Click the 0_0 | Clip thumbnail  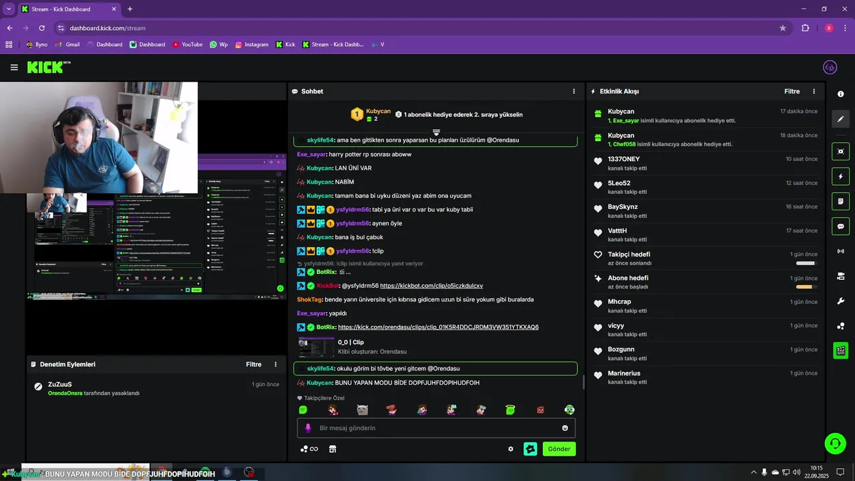(x=316, y=347)
